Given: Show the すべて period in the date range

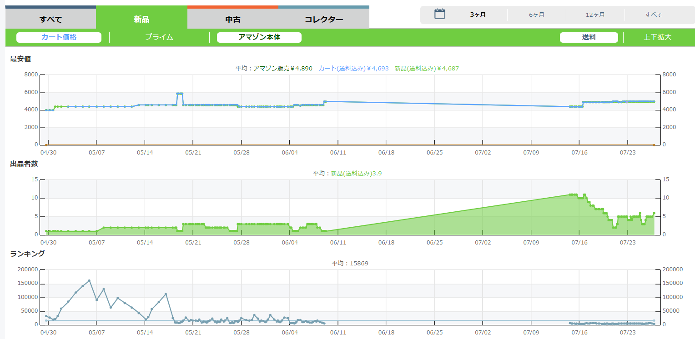Looking at the screenshot, I should pos(654,15).
